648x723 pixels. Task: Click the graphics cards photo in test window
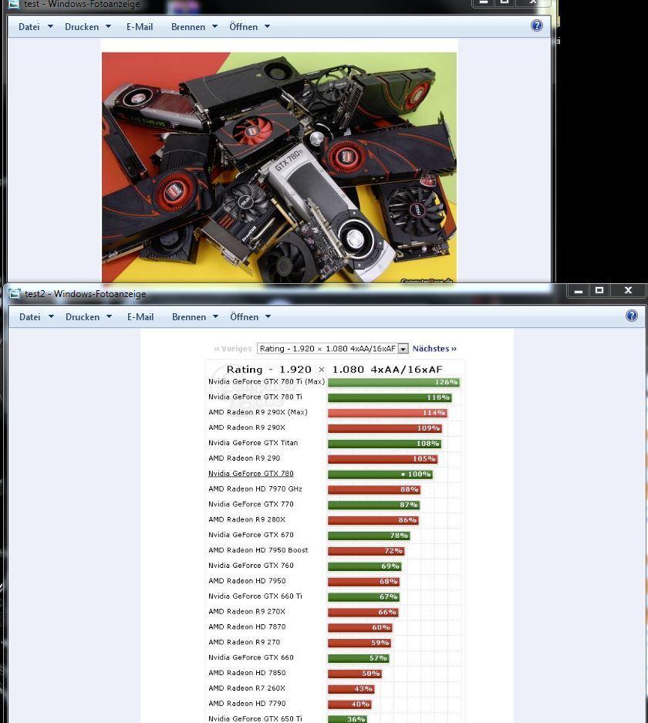point(279,167)
